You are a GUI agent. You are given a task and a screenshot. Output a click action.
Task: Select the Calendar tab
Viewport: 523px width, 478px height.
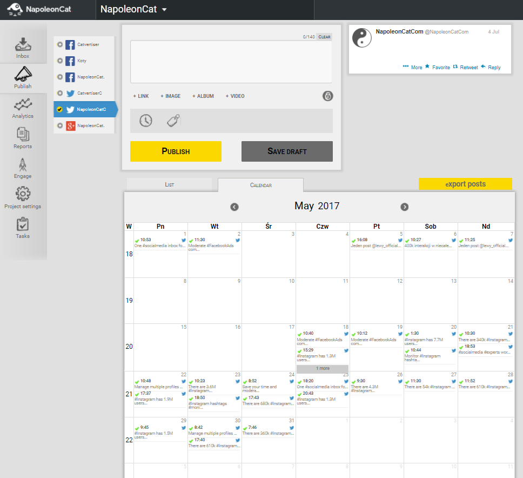tap(261, 185)
